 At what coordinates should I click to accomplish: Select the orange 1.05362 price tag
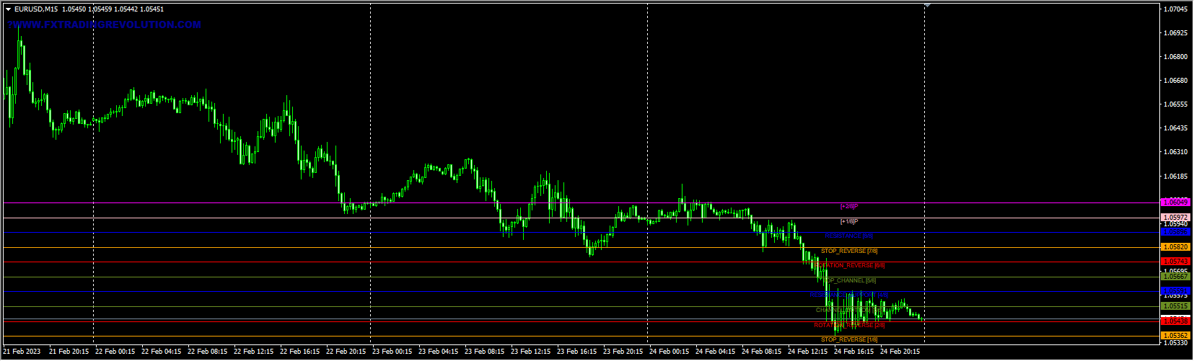pyautogui.click(x=1175, y=335)
